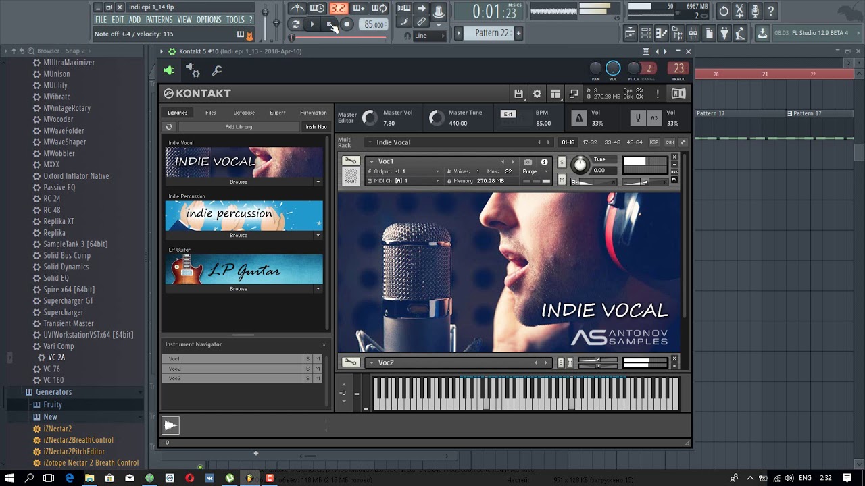Refresh the Kontakt libraries list
The height and width of the screenshot is (486, 865).
point(169,126)
